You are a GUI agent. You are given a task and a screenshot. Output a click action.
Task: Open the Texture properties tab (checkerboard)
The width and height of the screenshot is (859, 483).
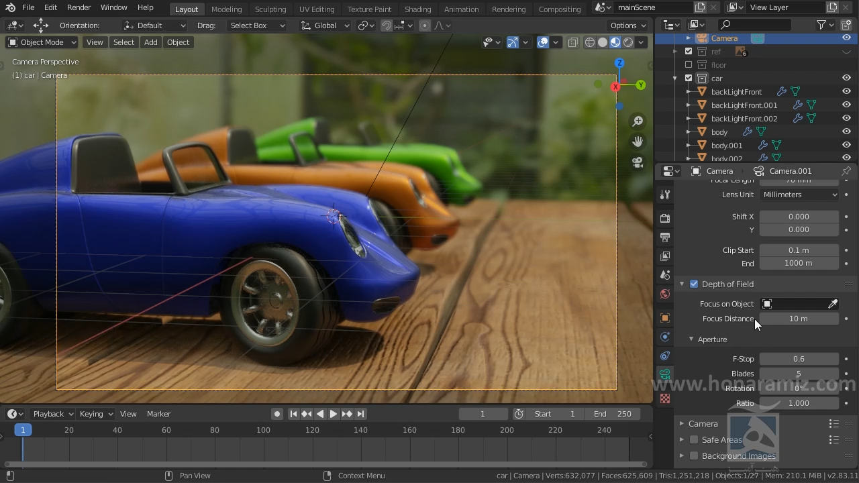(665, 398)
